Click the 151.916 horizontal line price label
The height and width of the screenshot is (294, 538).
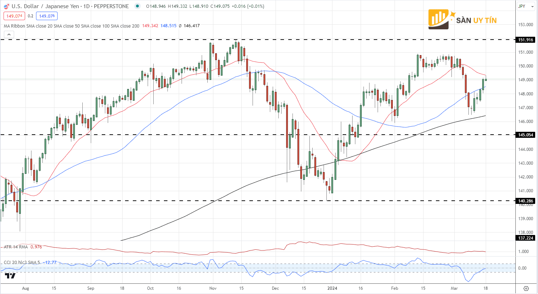click(x=526, y=40)
